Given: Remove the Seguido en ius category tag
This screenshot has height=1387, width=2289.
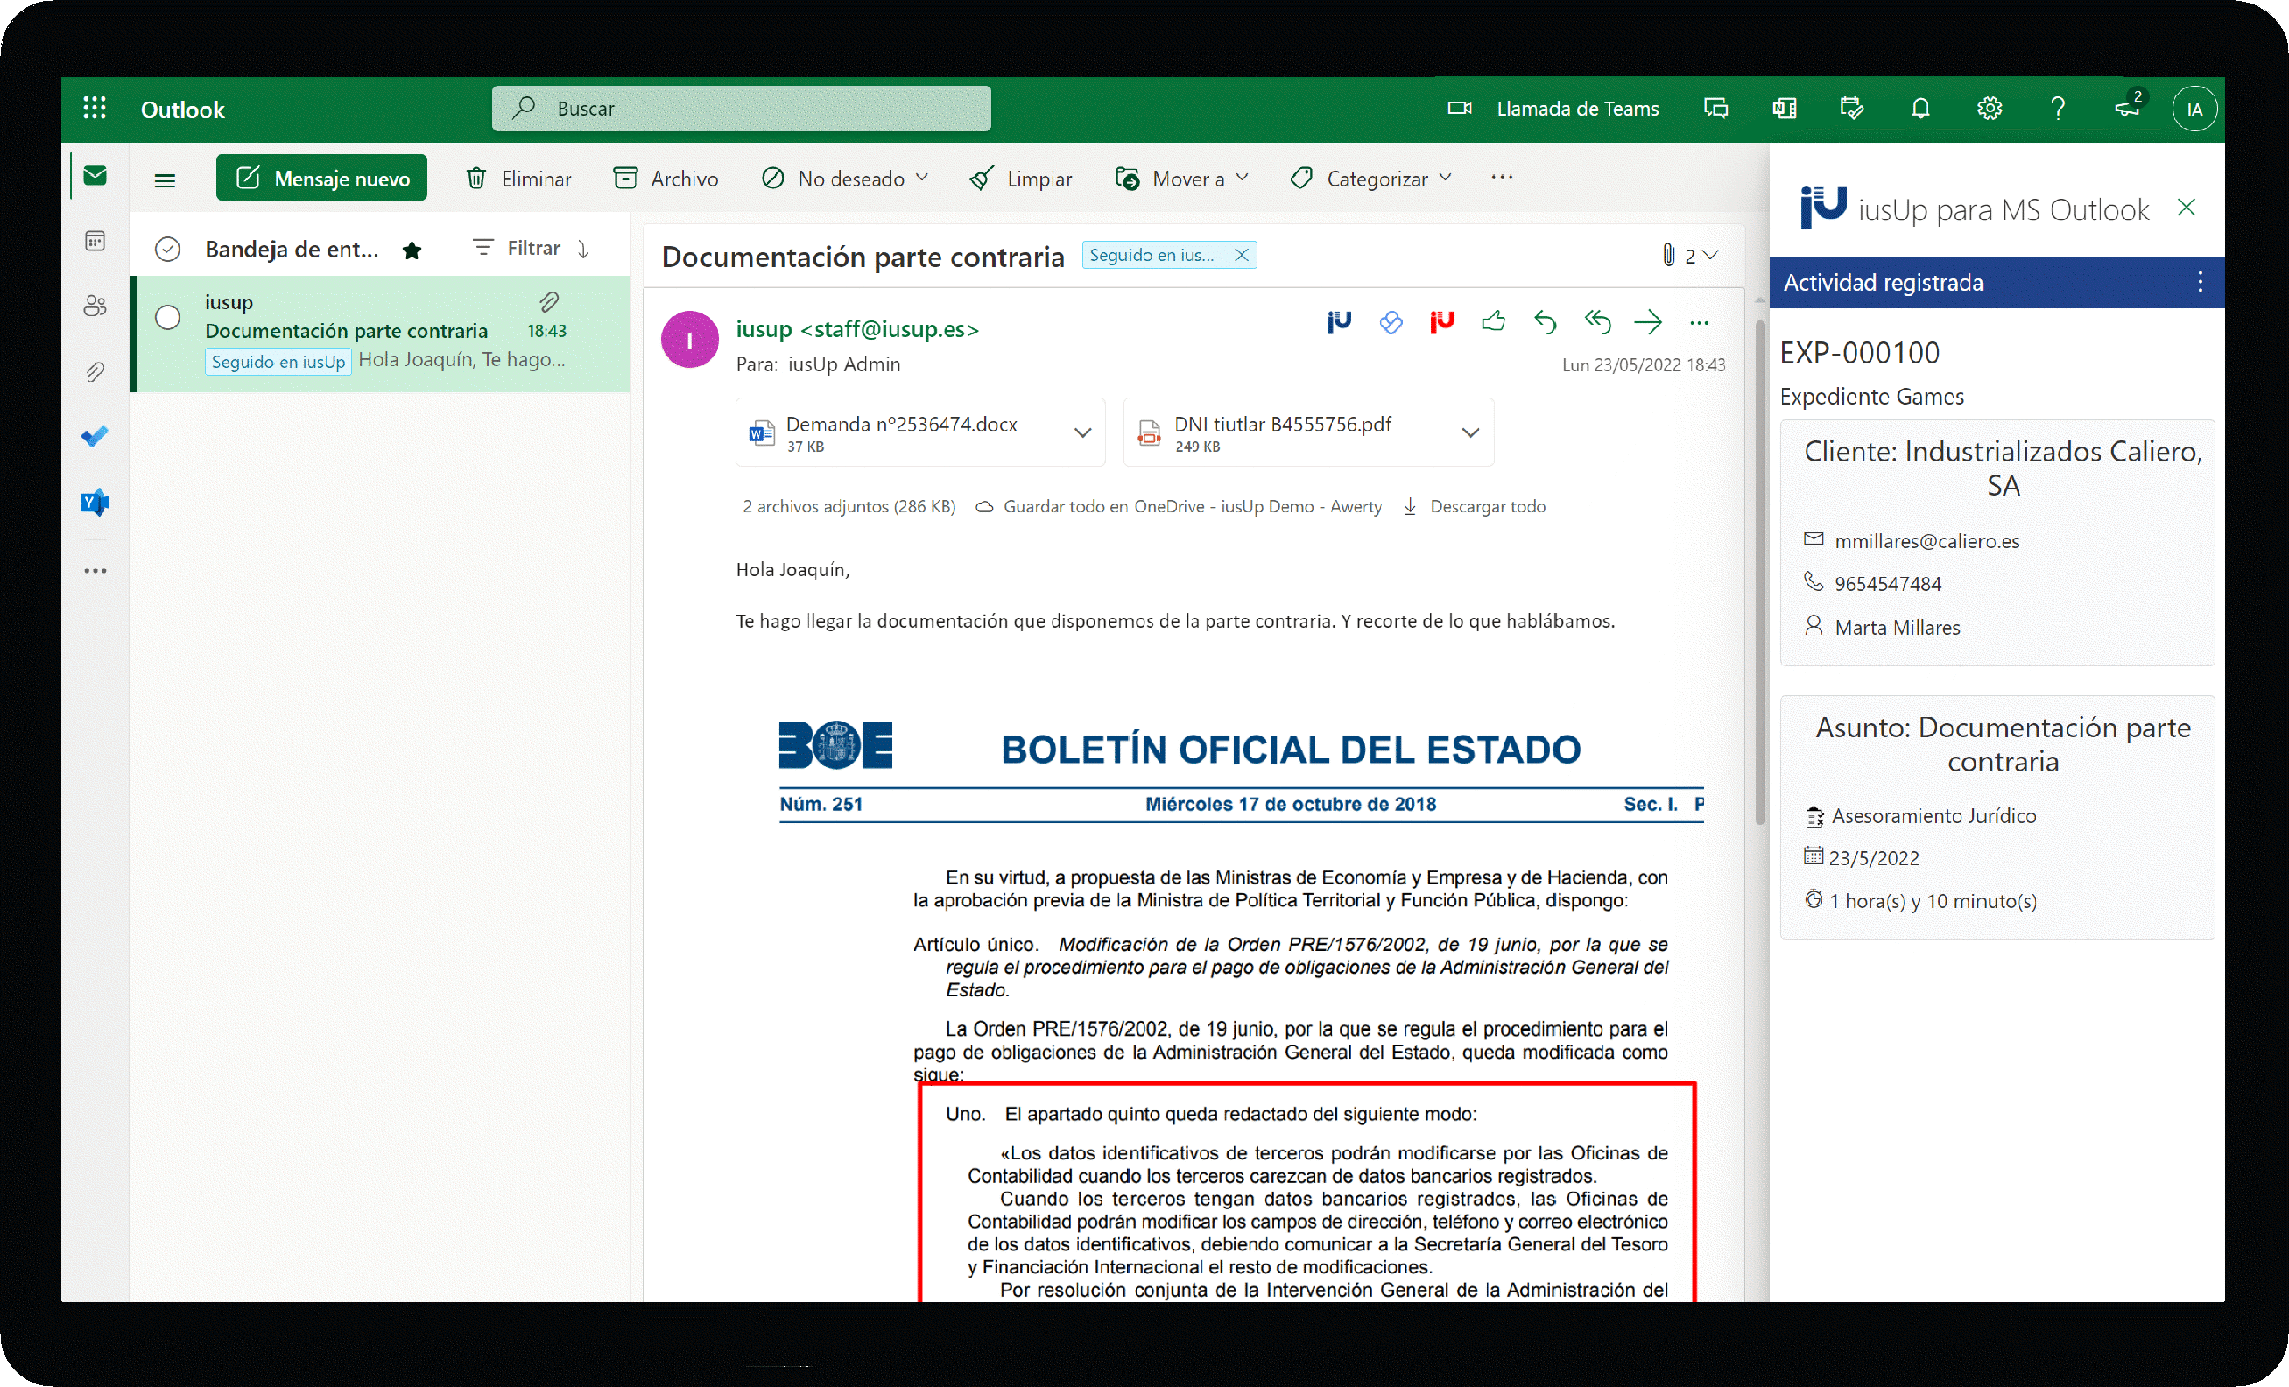Looking at the screenshot, I should tap(1240, 255).
